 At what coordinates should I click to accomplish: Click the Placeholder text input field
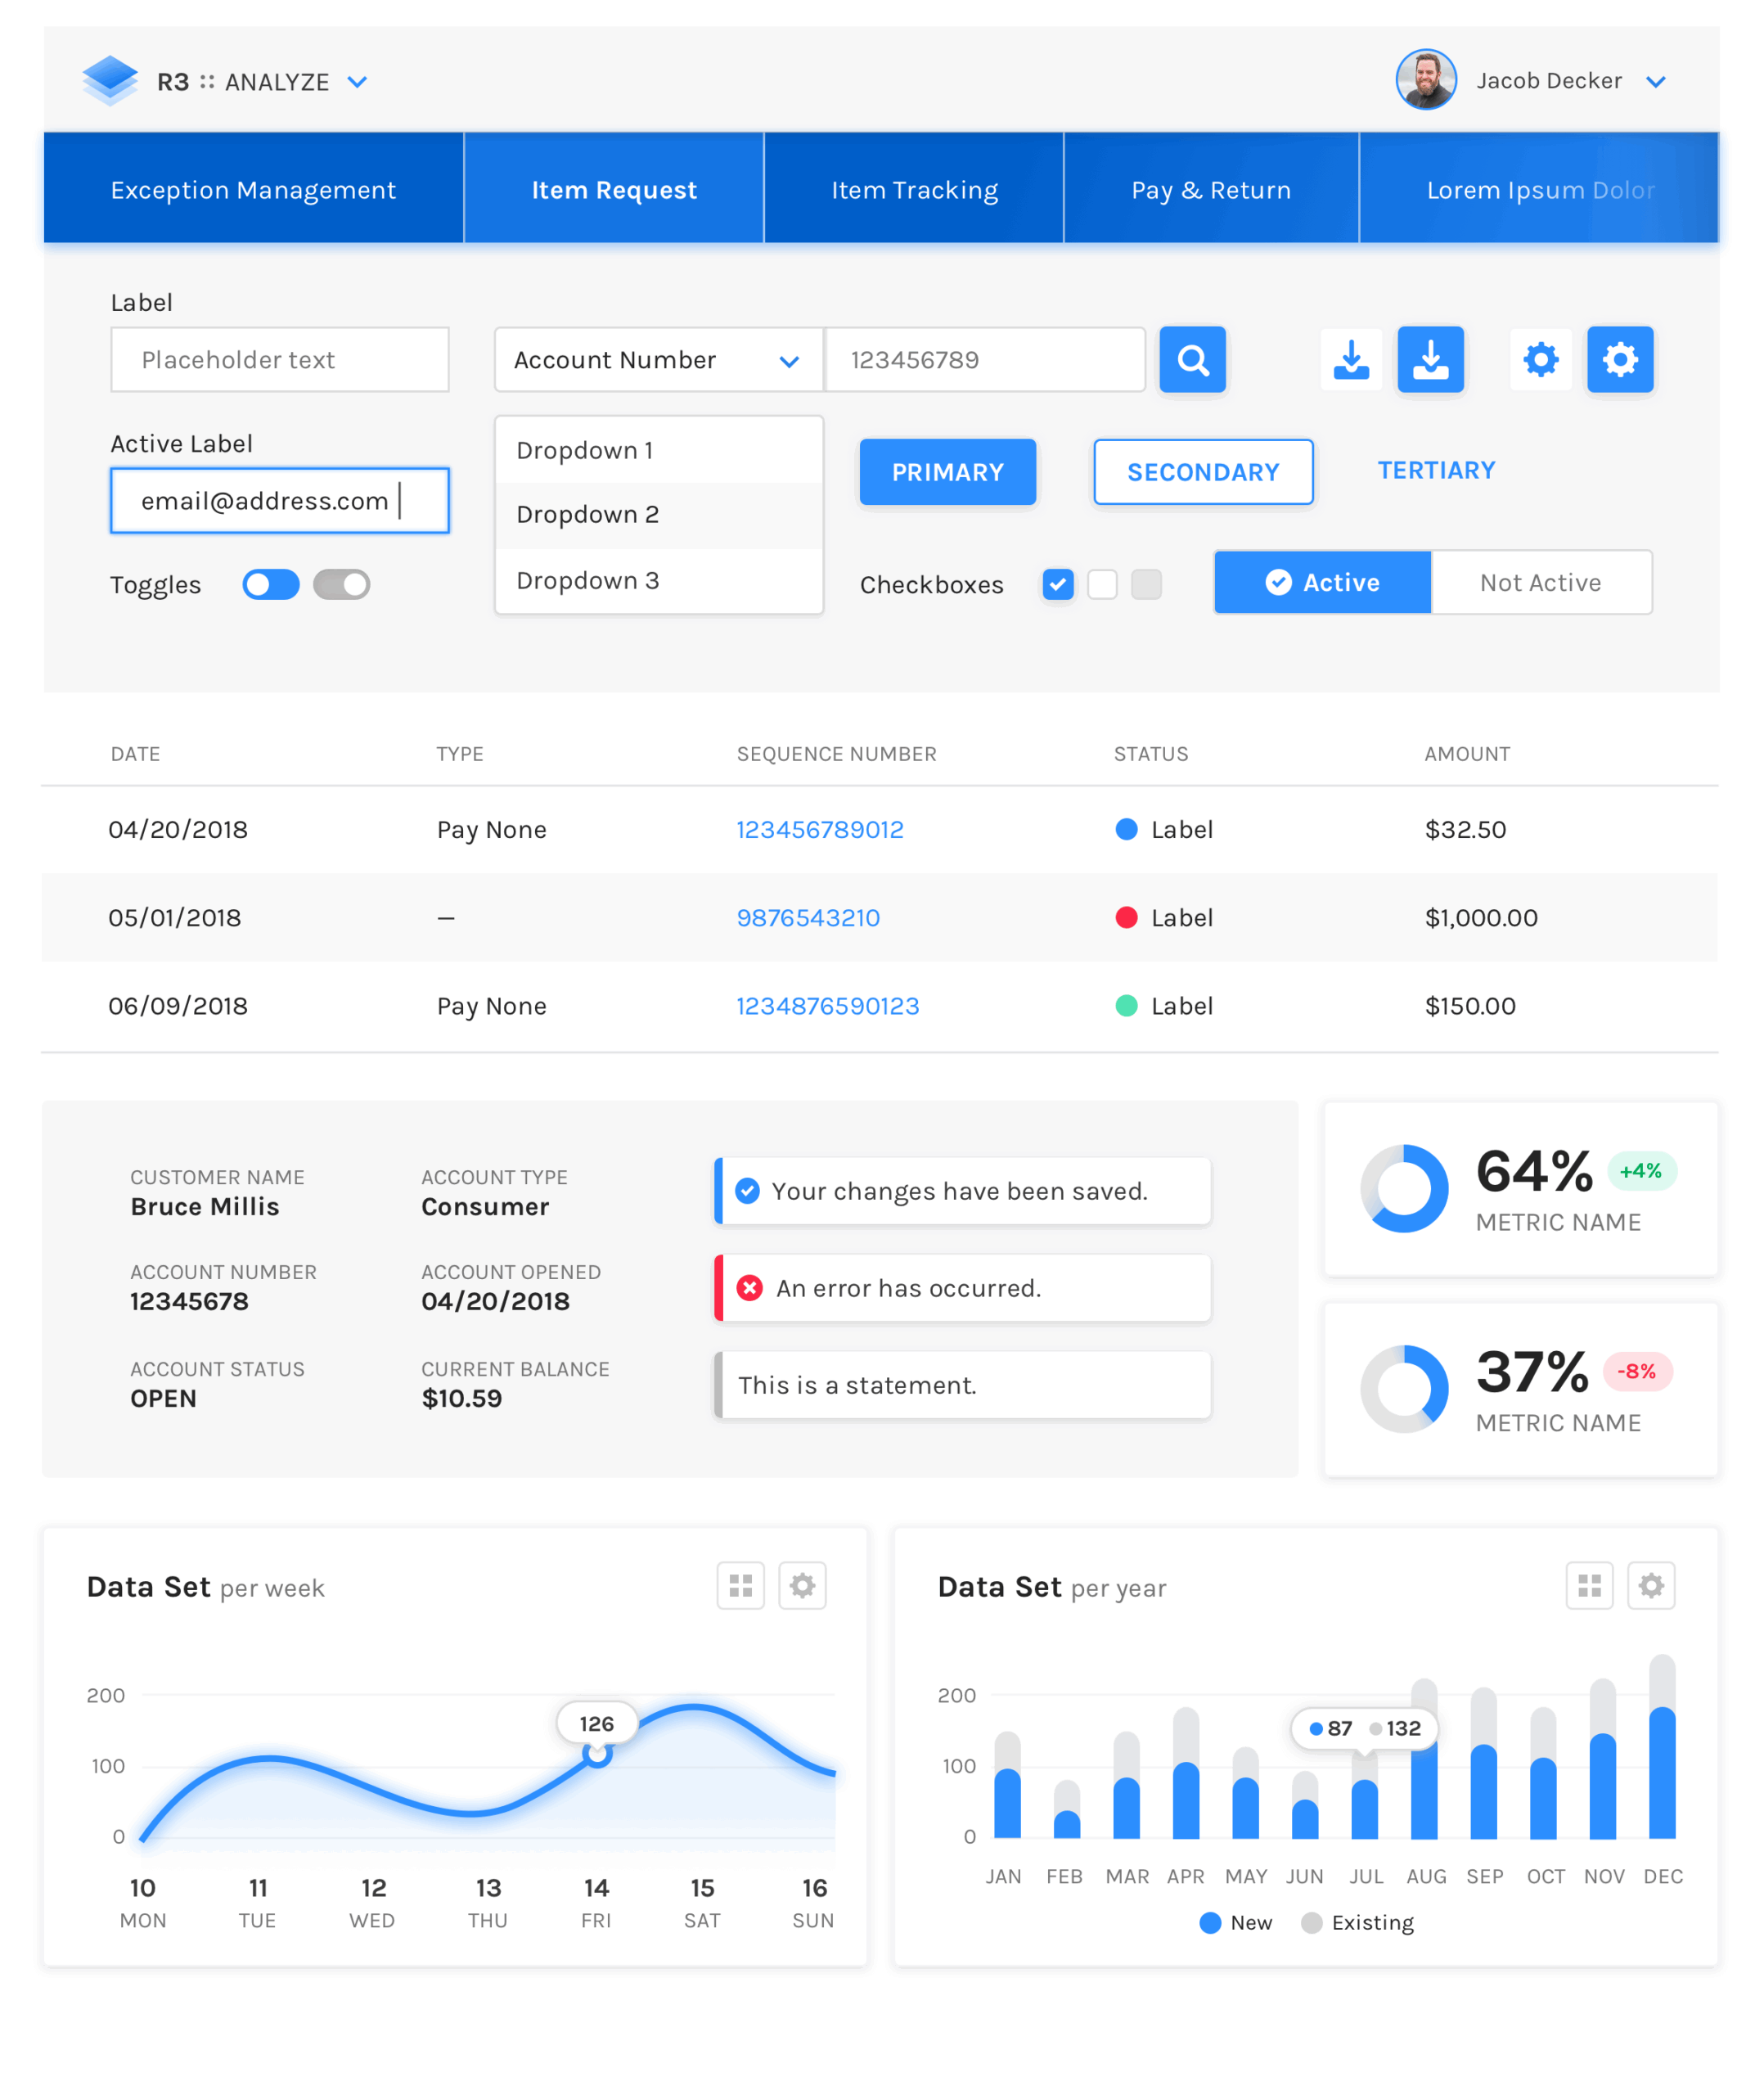pos(279,360)
